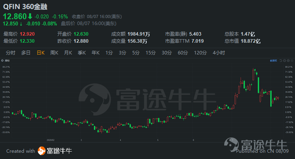Switch chart to 5分 interval
Image resolution: width=295 pixels, height=159 pixels.
[136, 53]
